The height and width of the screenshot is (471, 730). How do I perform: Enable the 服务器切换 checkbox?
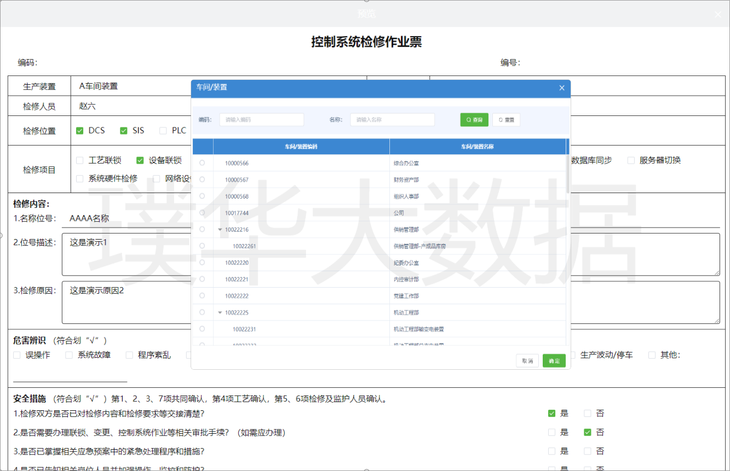pos(631,160)
